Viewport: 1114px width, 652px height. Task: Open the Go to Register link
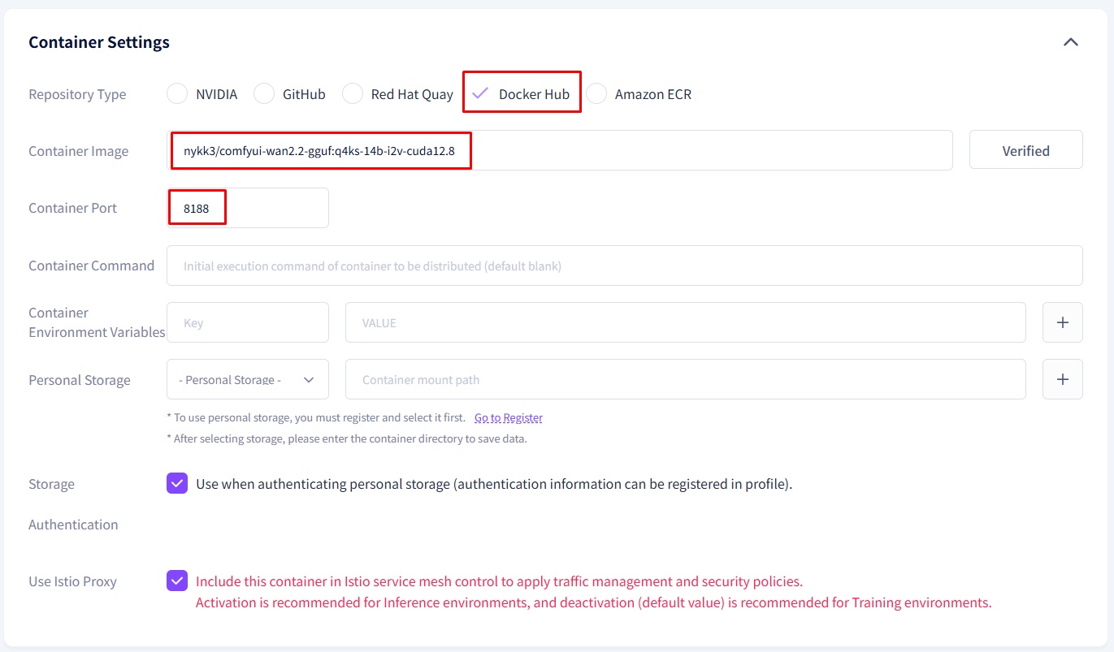tap(508, 418)
